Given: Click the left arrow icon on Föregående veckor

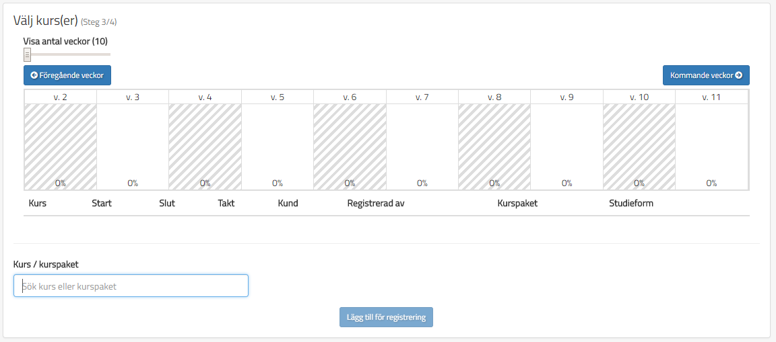Looking at the screenshot, I should click(34, 75).
